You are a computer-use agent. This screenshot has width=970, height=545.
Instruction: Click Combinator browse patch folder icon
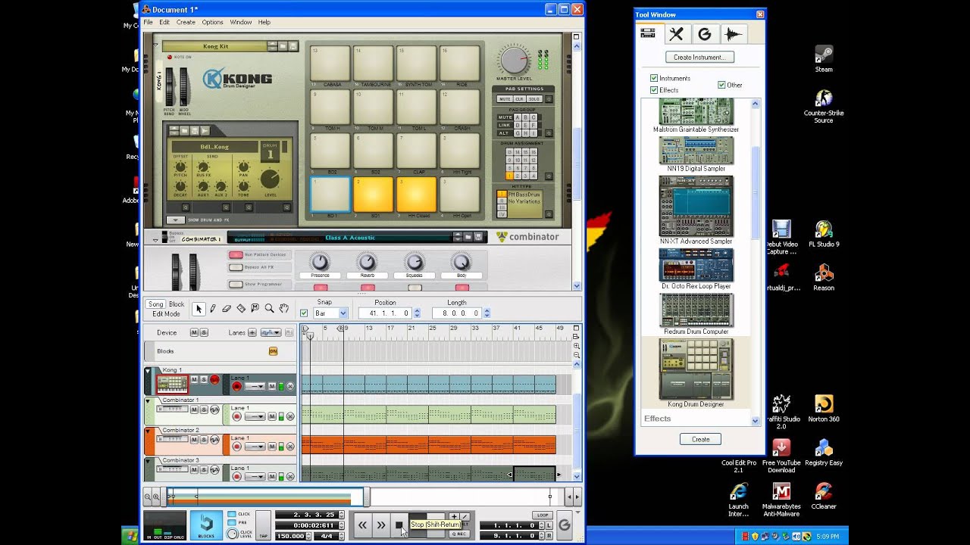pos(469,237)
